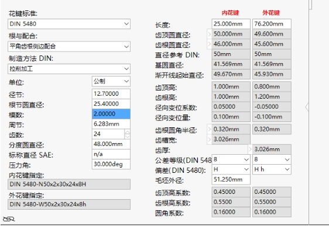Click 内花键 齿根高系数 value 0.5500
This screenshot has width=329, height=226.
(x=231, y=202)
